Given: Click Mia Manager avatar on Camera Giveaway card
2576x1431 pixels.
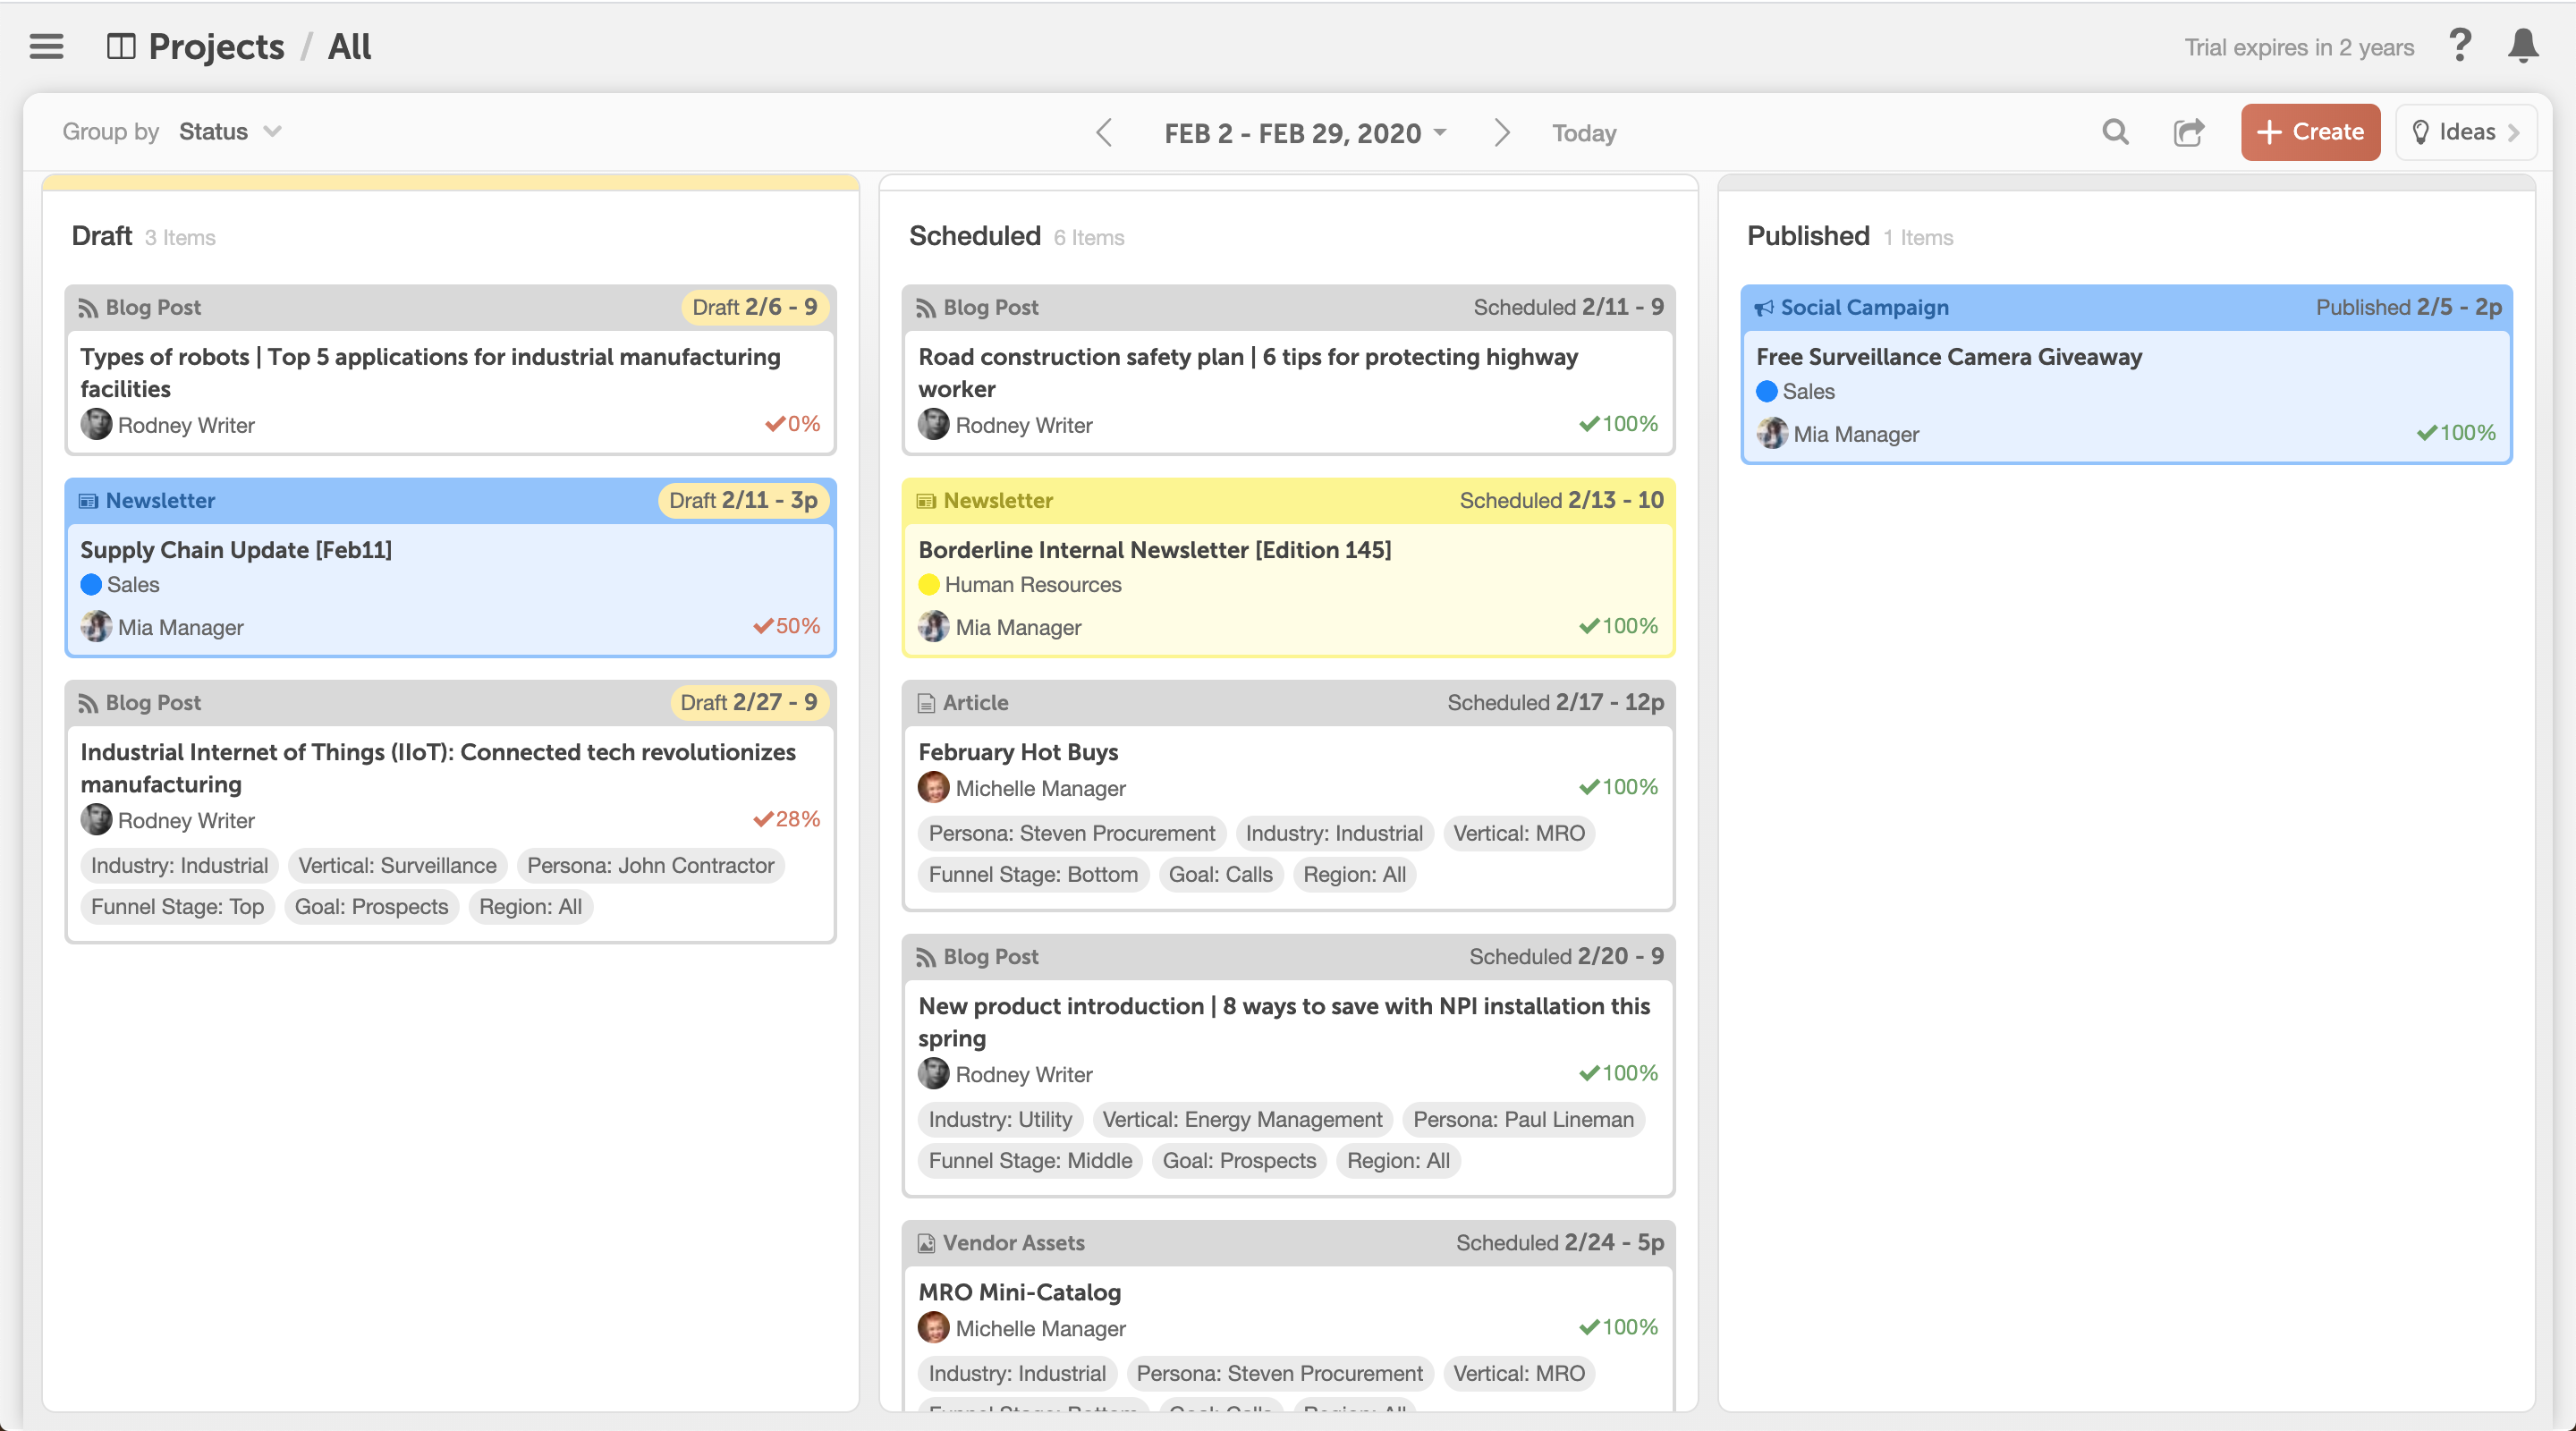Looking at the screenshot, I should [1772, 434].
